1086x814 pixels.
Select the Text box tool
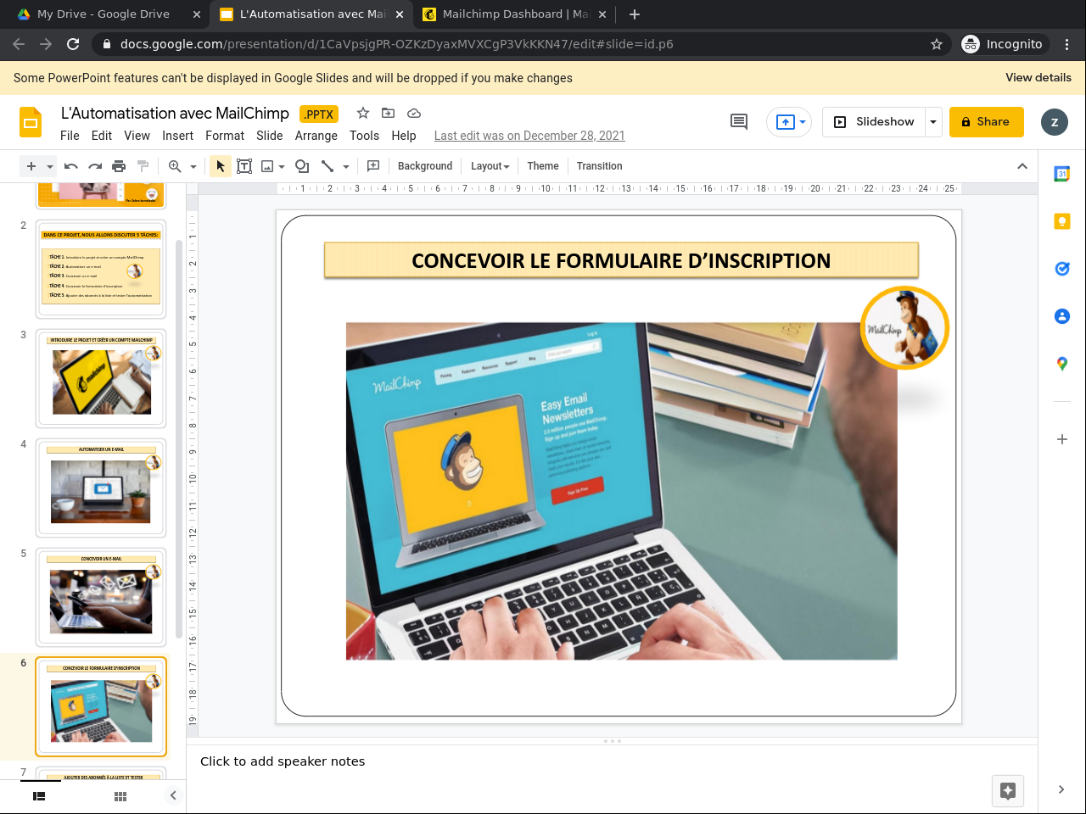(x=244, y=166)
